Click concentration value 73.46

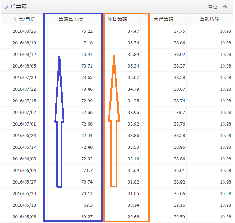[87, 89]
